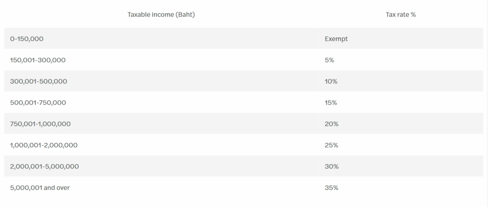Viewport: 488px width, 207px height.
Task: Click the Taxable income (Baht) column header
Action: pos(161,15)
